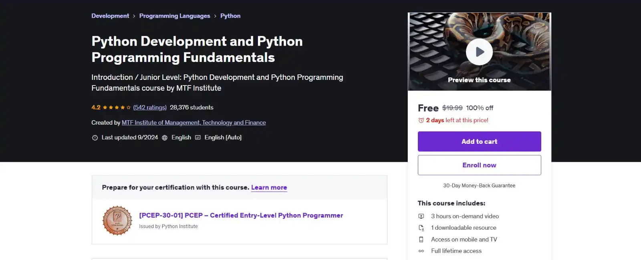
Task: Click the PCEP certification badge image
Action: (x=117, y=221)
